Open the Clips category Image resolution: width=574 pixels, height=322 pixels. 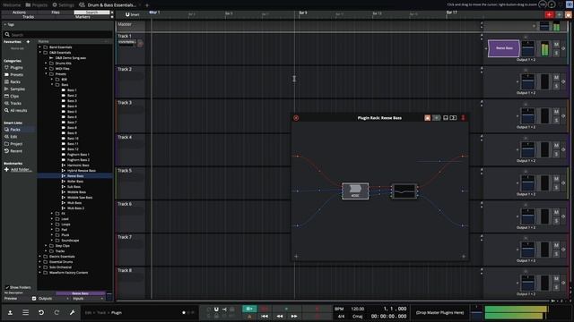pos(12,96)
